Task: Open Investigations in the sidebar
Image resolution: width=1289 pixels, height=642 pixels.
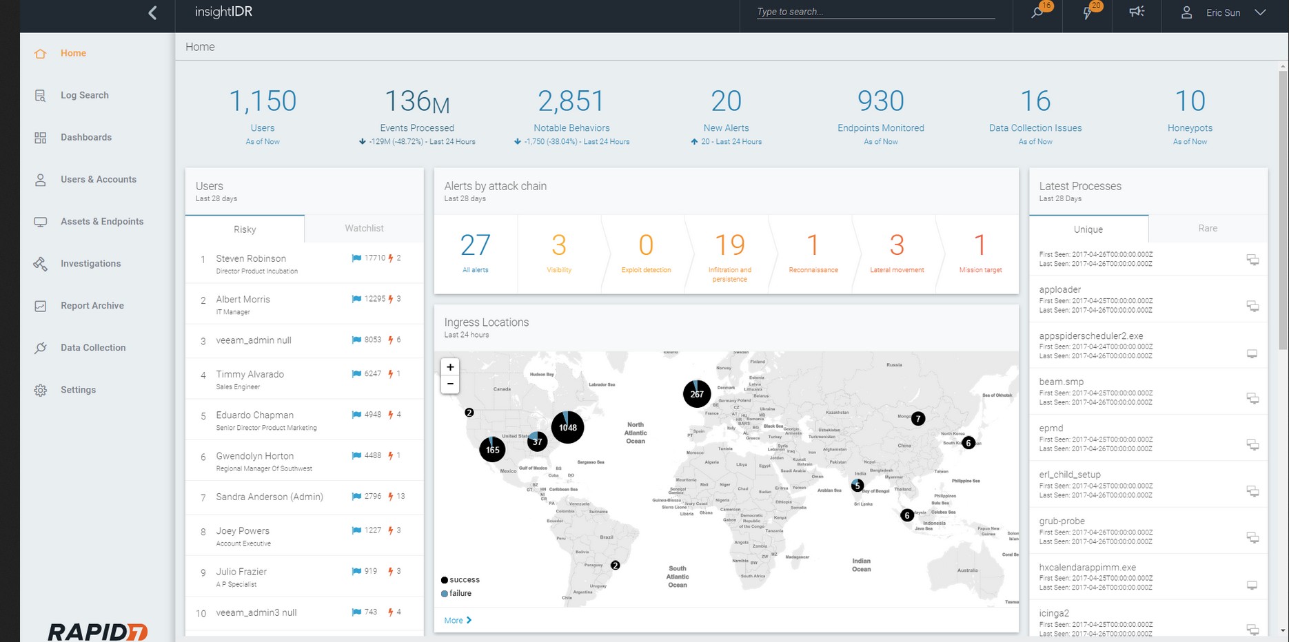Action: [90, 263]
